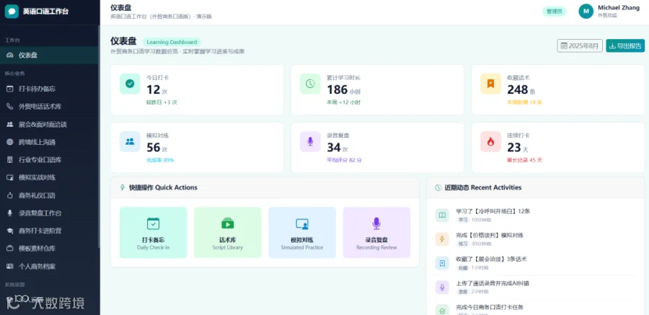Open the 2025年8月 date picker
Viewport: 649px width, 315px height.
point(580,46)
